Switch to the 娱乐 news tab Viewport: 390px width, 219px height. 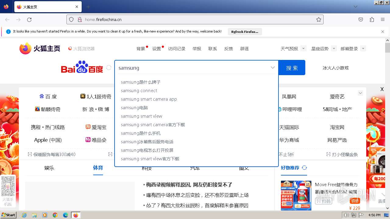pos(49,168)
